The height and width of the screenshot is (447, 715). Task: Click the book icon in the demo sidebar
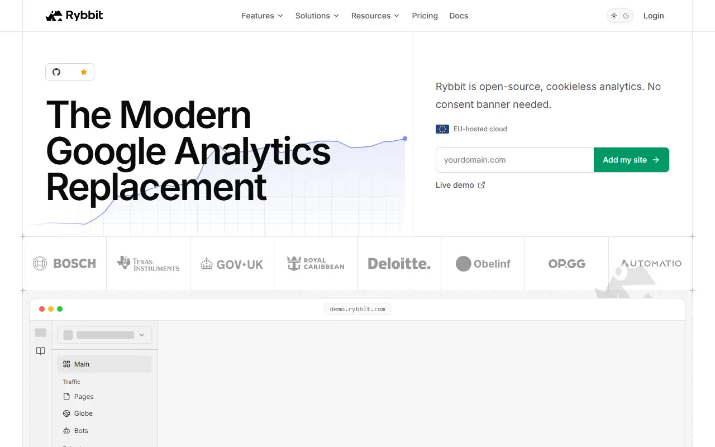(41, 351)
